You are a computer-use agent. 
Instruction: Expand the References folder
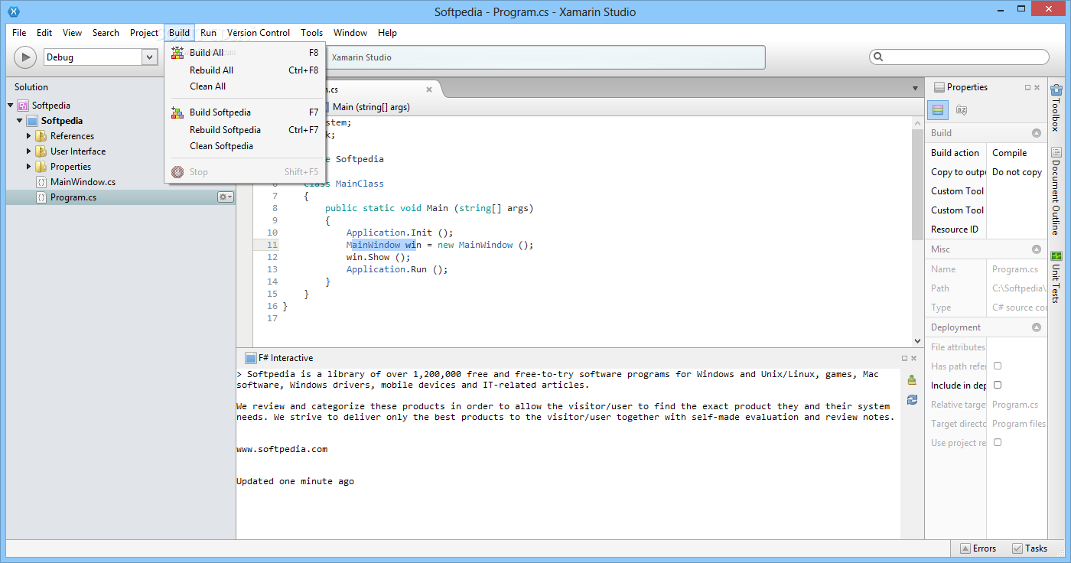(x=29, y=136)
